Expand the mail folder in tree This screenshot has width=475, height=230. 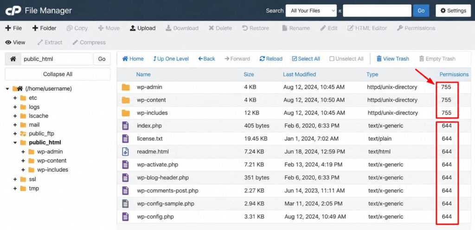coord(15,125)
